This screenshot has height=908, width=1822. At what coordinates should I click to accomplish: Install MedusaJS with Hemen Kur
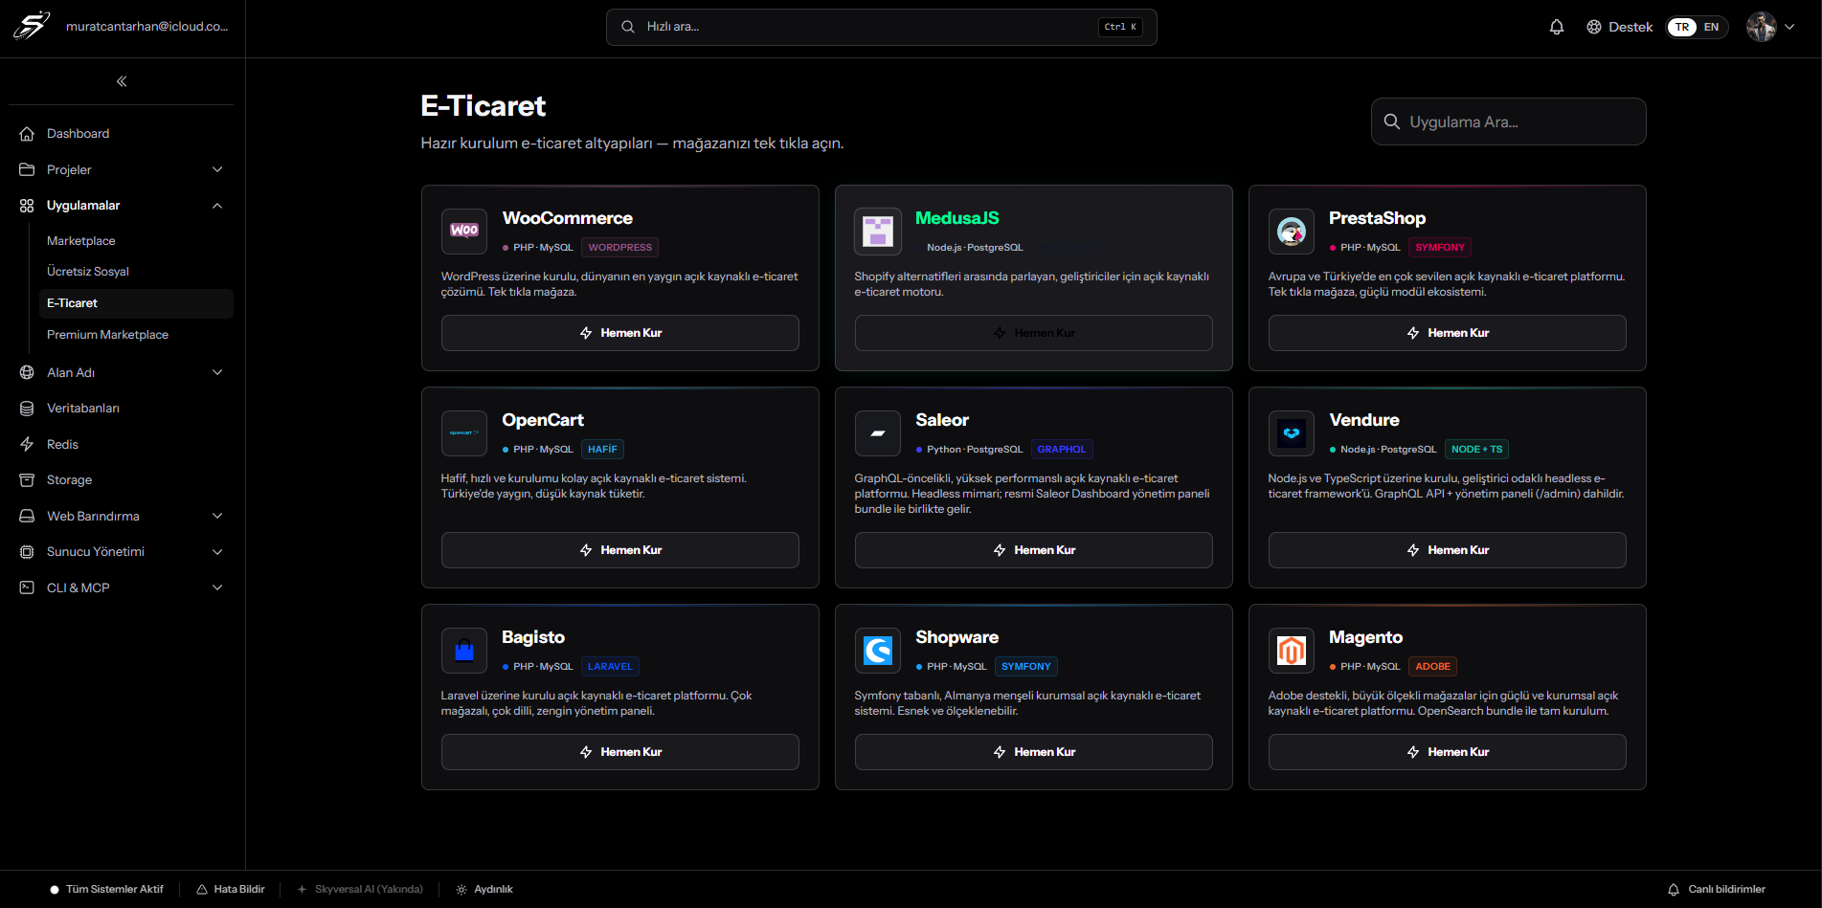click(x=1034, y=333)
